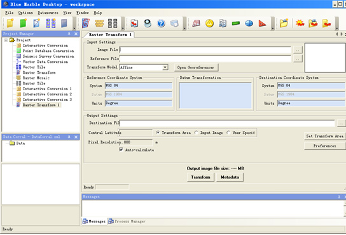Toggle the Auto-calculate checkbox
346x235 pixels.
click(121, 150)
